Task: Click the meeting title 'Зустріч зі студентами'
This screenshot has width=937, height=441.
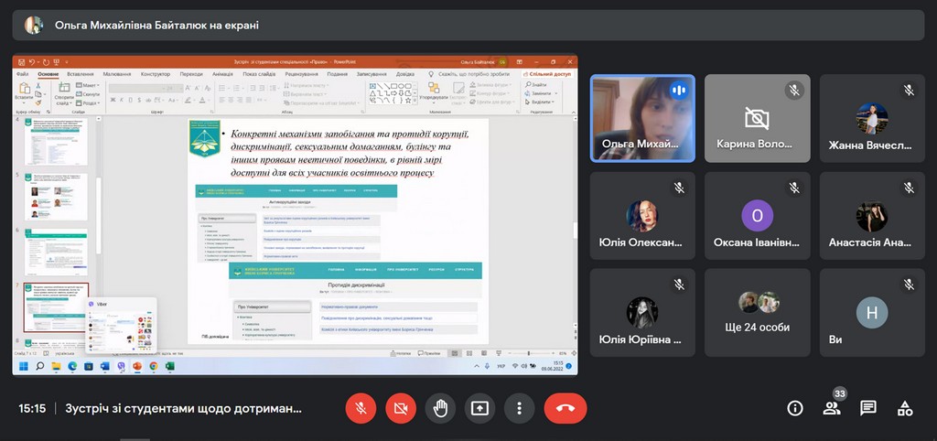Action: [x=183, y=408]
